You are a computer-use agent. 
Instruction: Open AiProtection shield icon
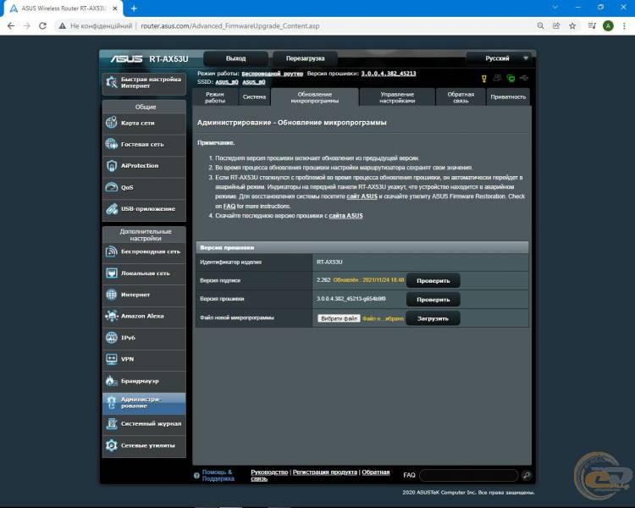[112, 166]
